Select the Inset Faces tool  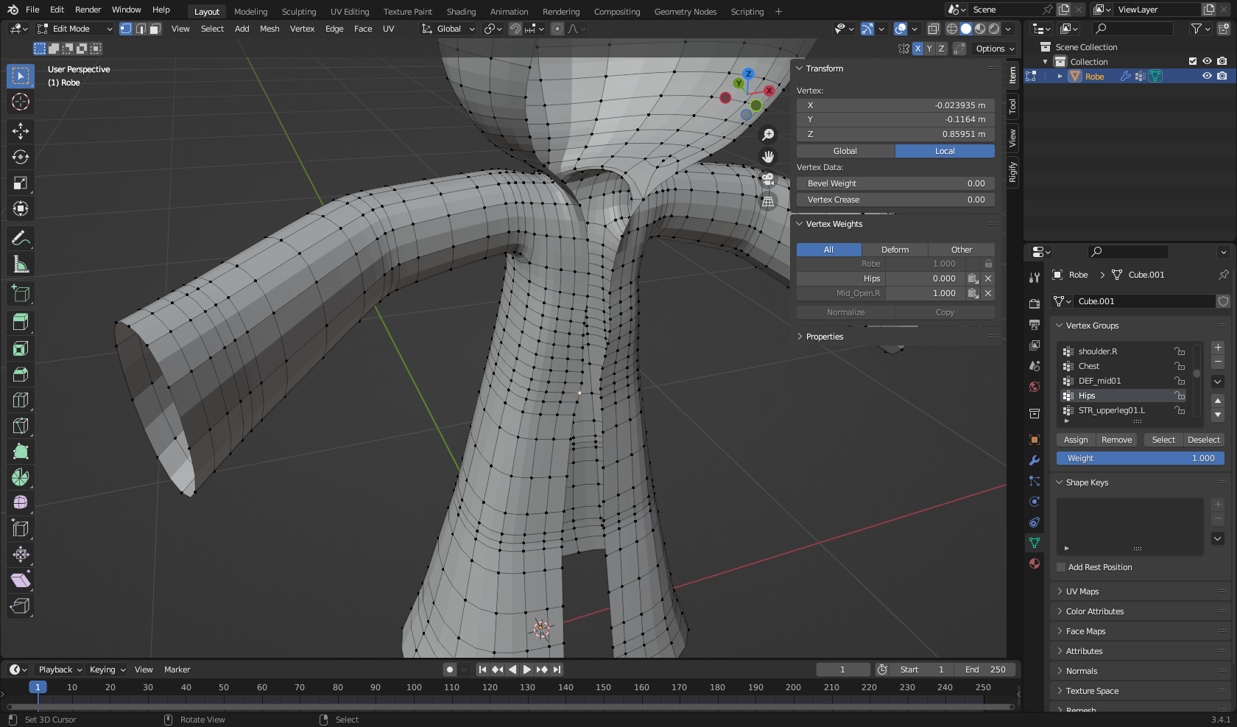pyautogui.click(x=21, y=348)
